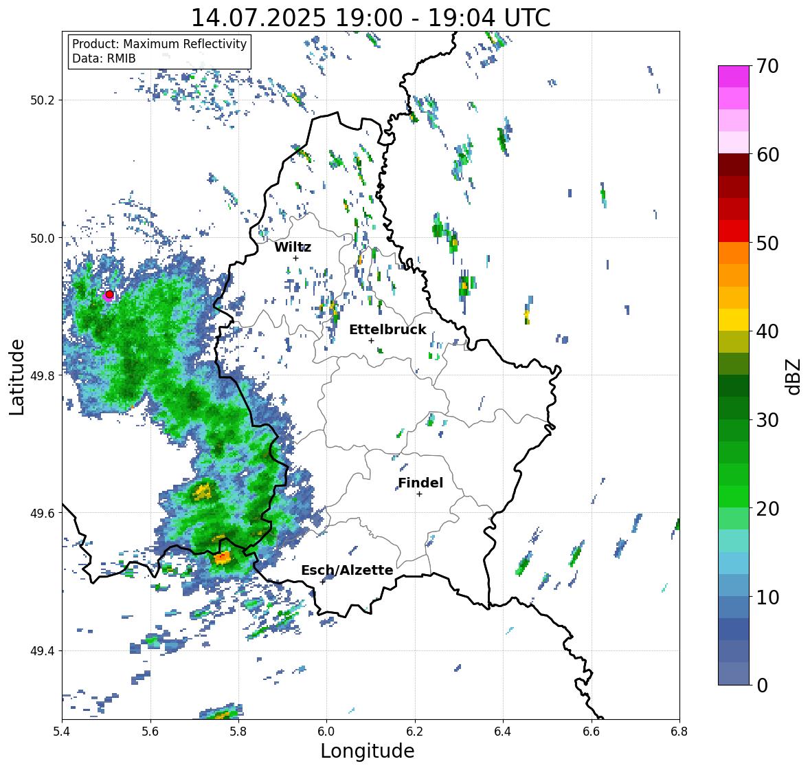Click the 'Product: Maximum Reflectivity' legend text
810x768 pixels.
click(159, 44)
